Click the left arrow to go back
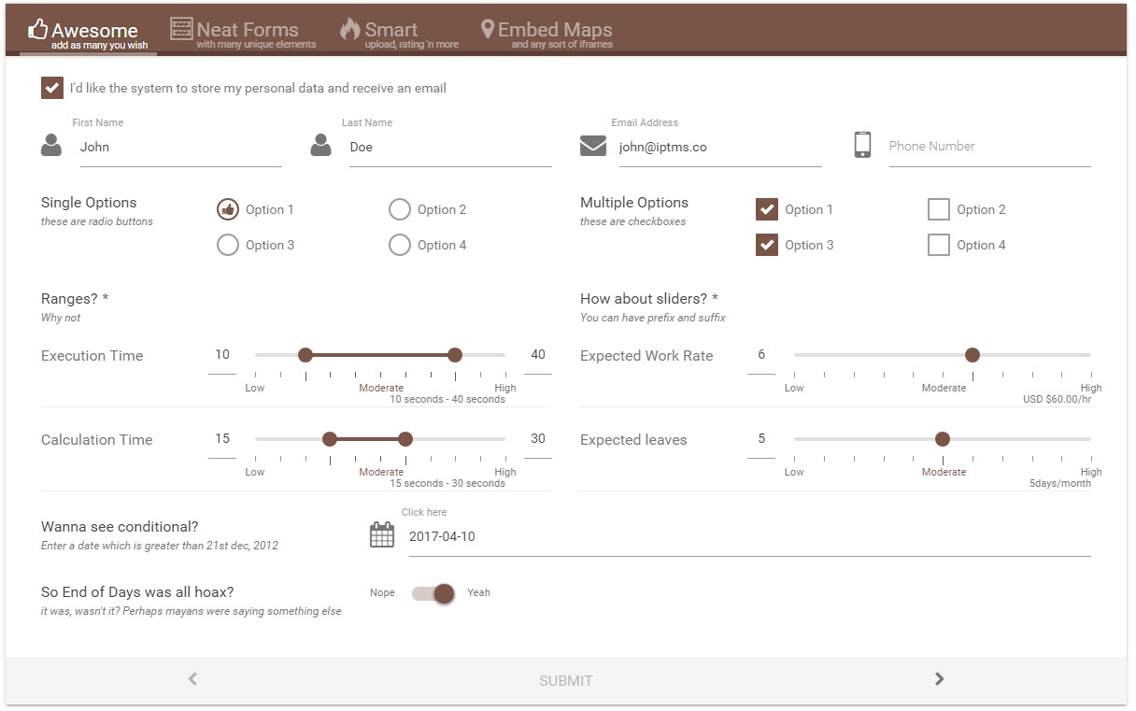The image size is (1136, 711). (x=192, y=680)
